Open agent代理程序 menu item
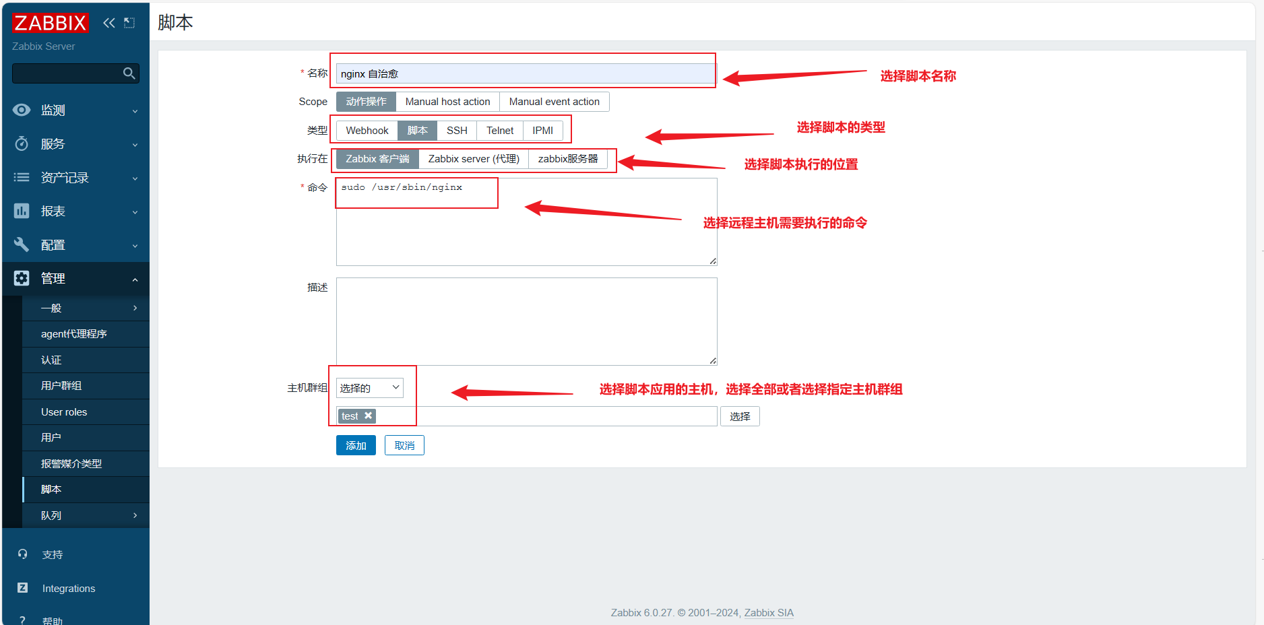Viewport: 1264px width, 625px height. point(86,334)
